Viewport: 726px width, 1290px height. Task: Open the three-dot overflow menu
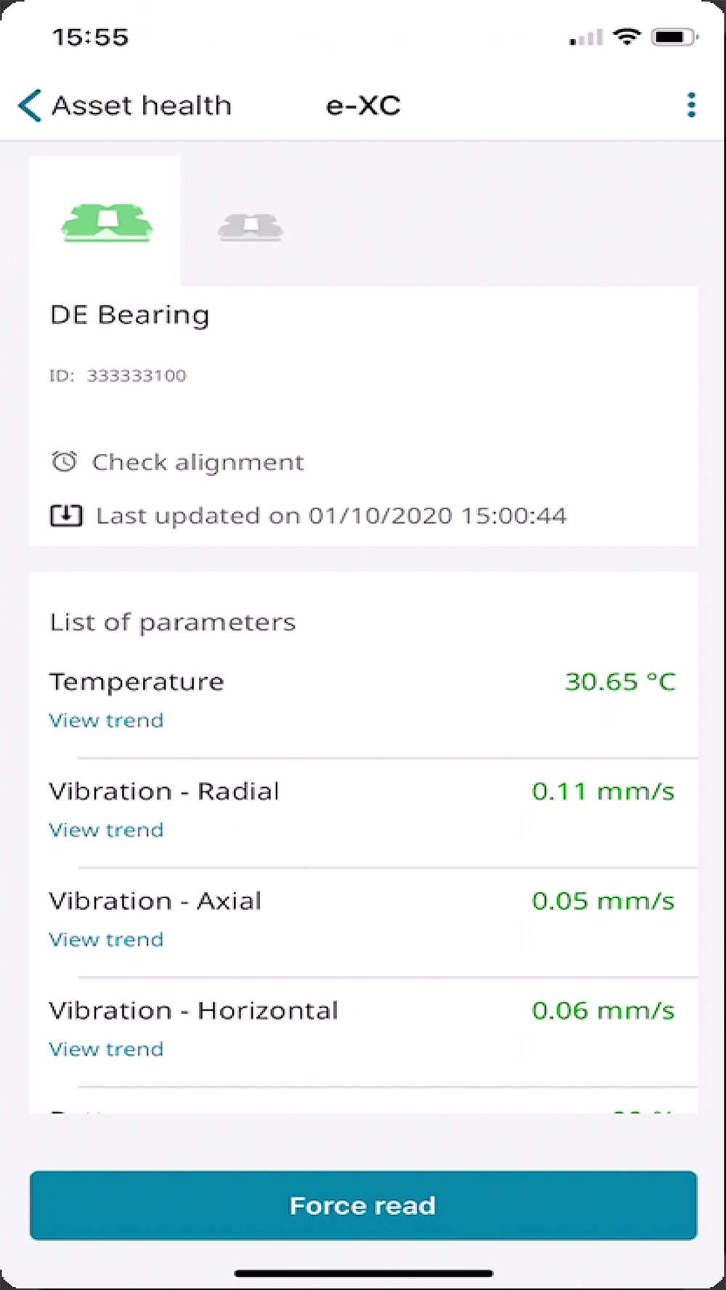click(x=691, y=105)
